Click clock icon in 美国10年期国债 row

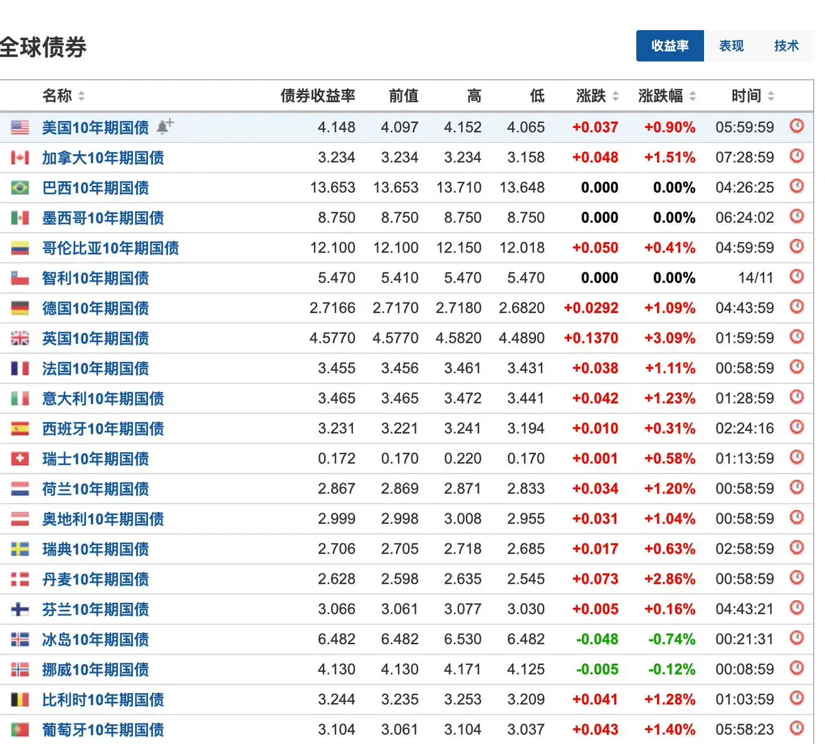click(x=797, y=126)
